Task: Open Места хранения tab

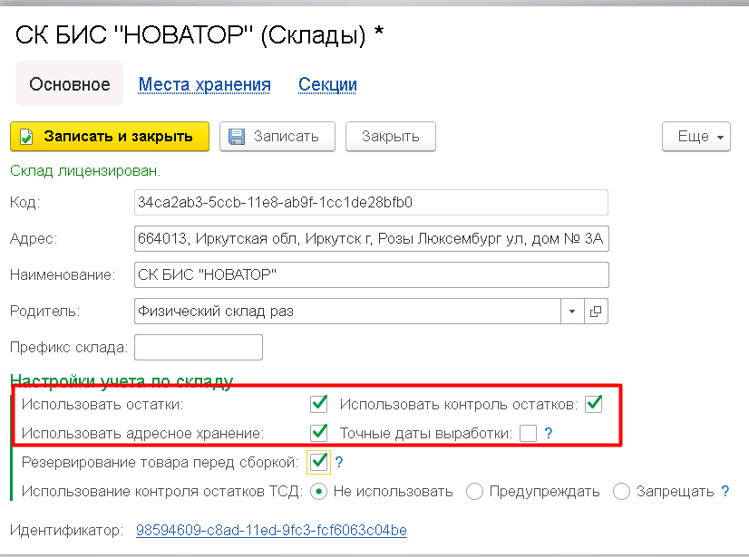Action: tap(204, 84)
